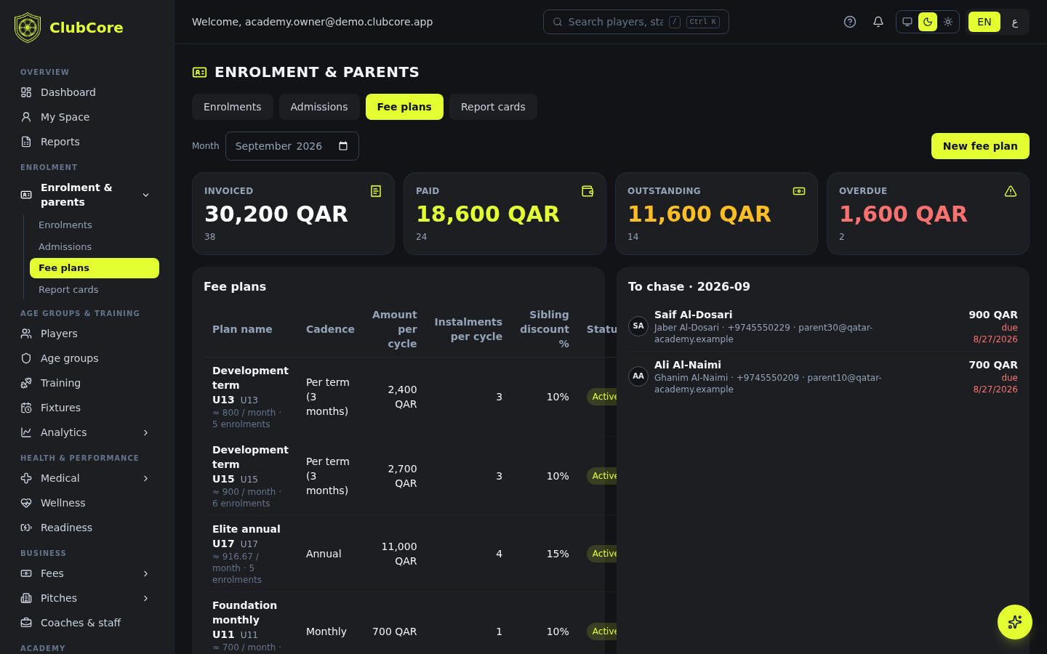
Task: Open Players sidebar item
Action: (x=87, y=334)
